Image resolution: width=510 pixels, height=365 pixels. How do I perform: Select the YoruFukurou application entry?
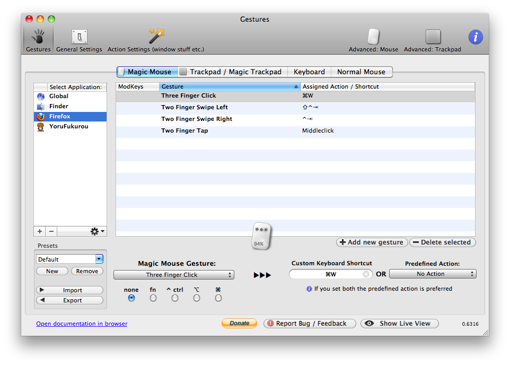click(x=71, y=126)
